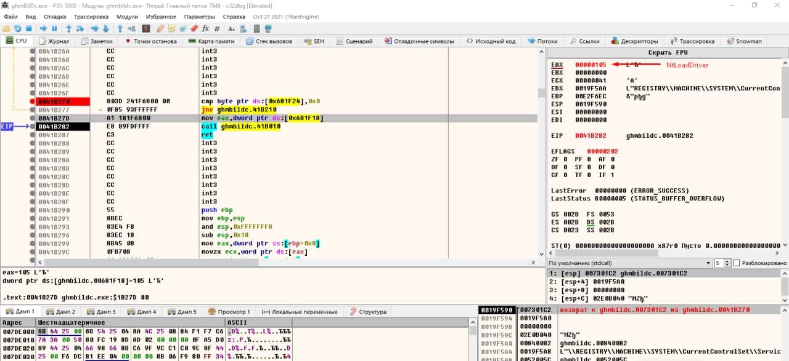
Task: Open the Ссылки tab
Action: (x=584, y=41)
